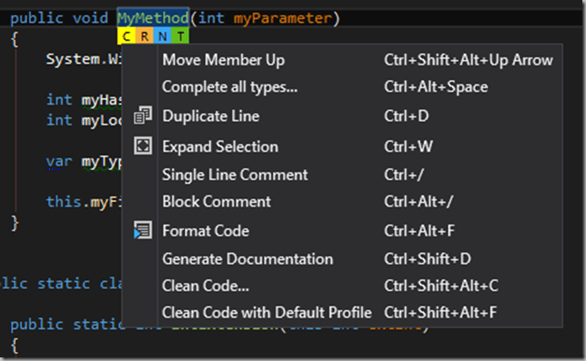The image size is (586, 361).
Task: Choose Duplicate Line menu entry
Action: (x=342, y=116)
